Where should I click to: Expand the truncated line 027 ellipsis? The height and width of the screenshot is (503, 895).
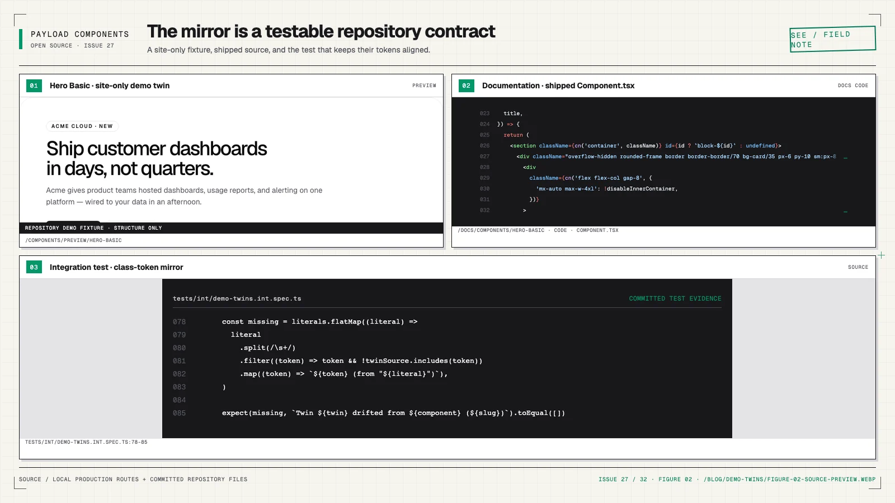click(845, 158)
